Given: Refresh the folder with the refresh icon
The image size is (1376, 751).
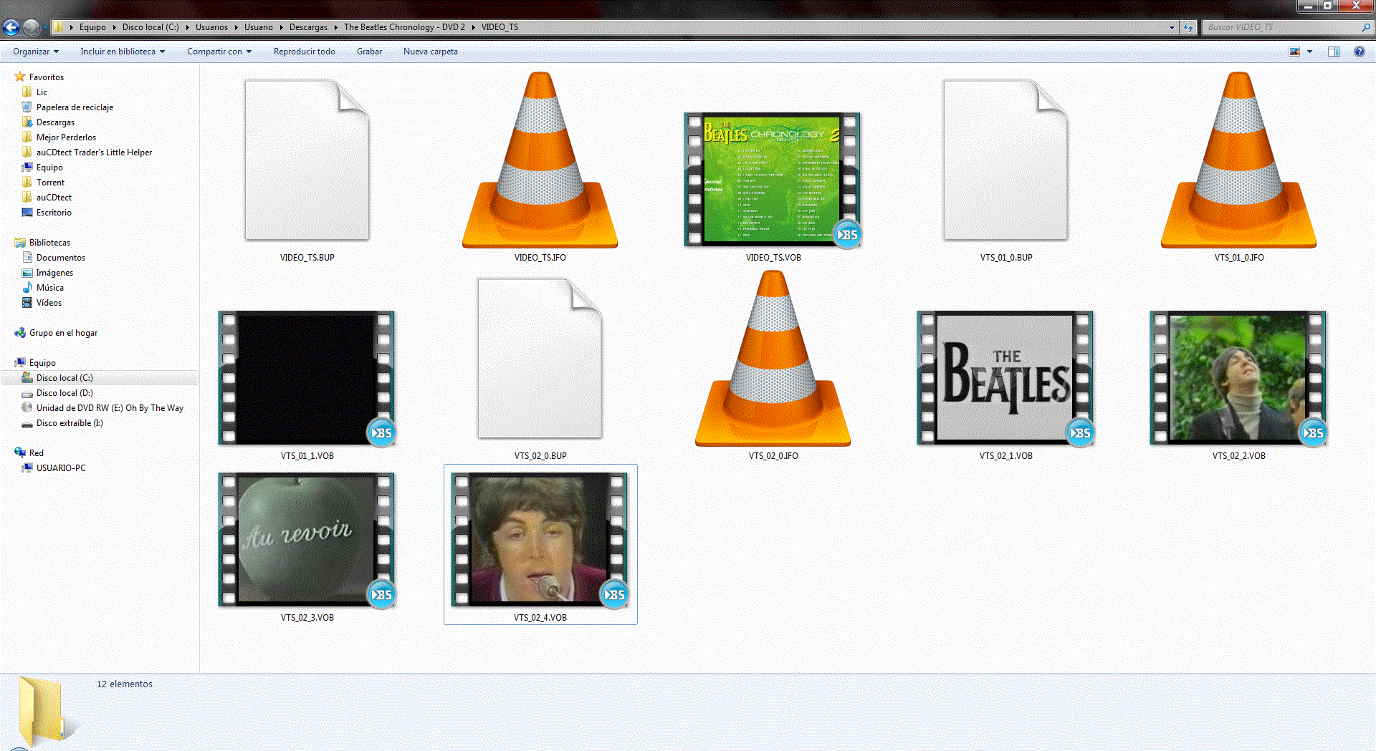Looking at the screenshot, I should click(x=1189, y=27).
